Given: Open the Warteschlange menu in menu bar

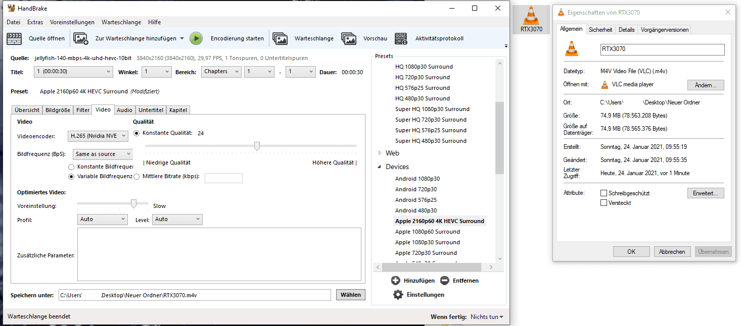Looking at the screenshot, I should pos(121,22).
